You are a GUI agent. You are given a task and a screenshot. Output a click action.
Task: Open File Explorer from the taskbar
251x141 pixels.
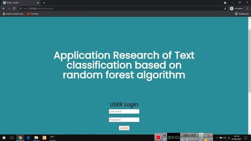[36, 137]
